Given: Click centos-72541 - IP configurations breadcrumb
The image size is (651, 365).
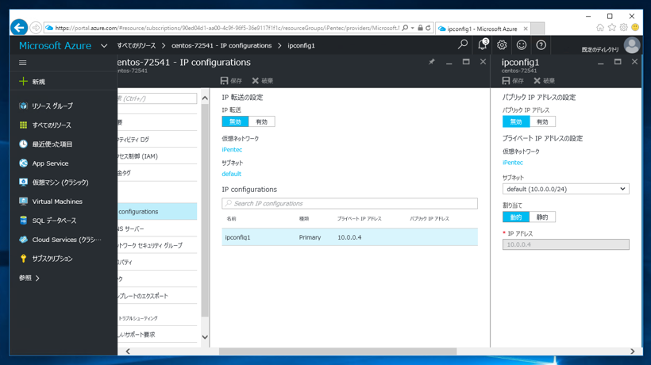Looking at the screenshot, I should pyautogui.click(x=221, y=45).
